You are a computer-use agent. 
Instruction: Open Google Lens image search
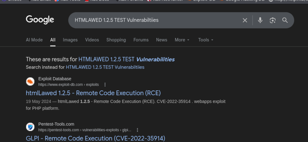(273, 20)
